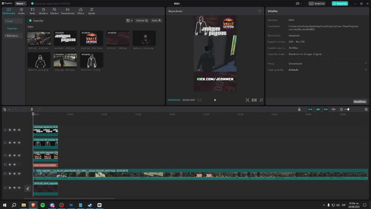
Task: Open Brave browser from the taskbar
Action: tap(33, 205)
